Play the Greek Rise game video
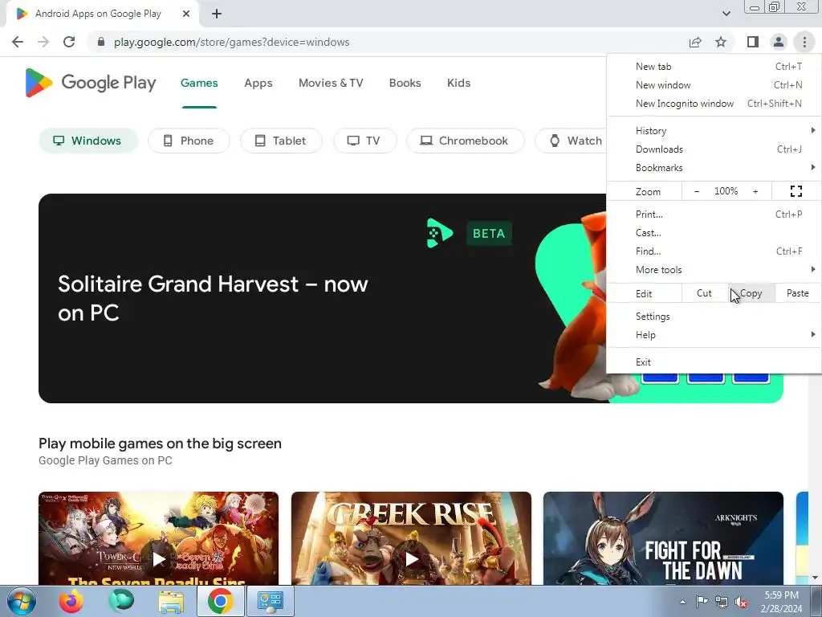Viewport: 822px width, 617px height. (412, 559)
